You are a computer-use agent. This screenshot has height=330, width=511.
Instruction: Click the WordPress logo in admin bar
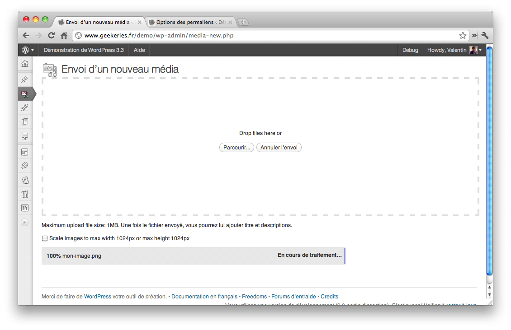(x=25, y=50)
